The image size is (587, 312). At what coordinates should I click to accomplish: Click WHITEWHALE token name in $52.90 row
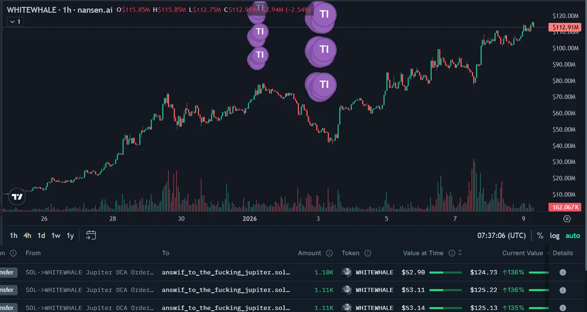tap(374, 272)
